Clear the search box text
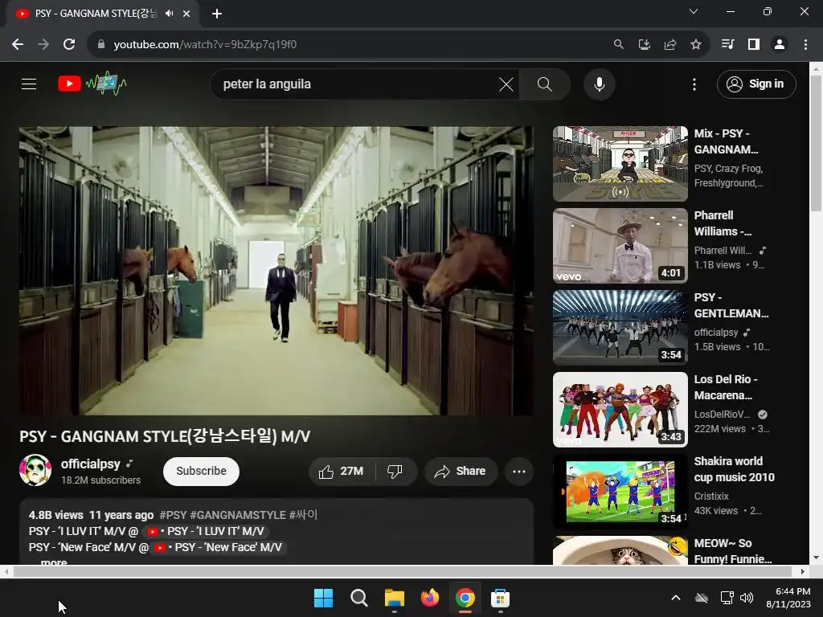 click(x=506, y=84)
